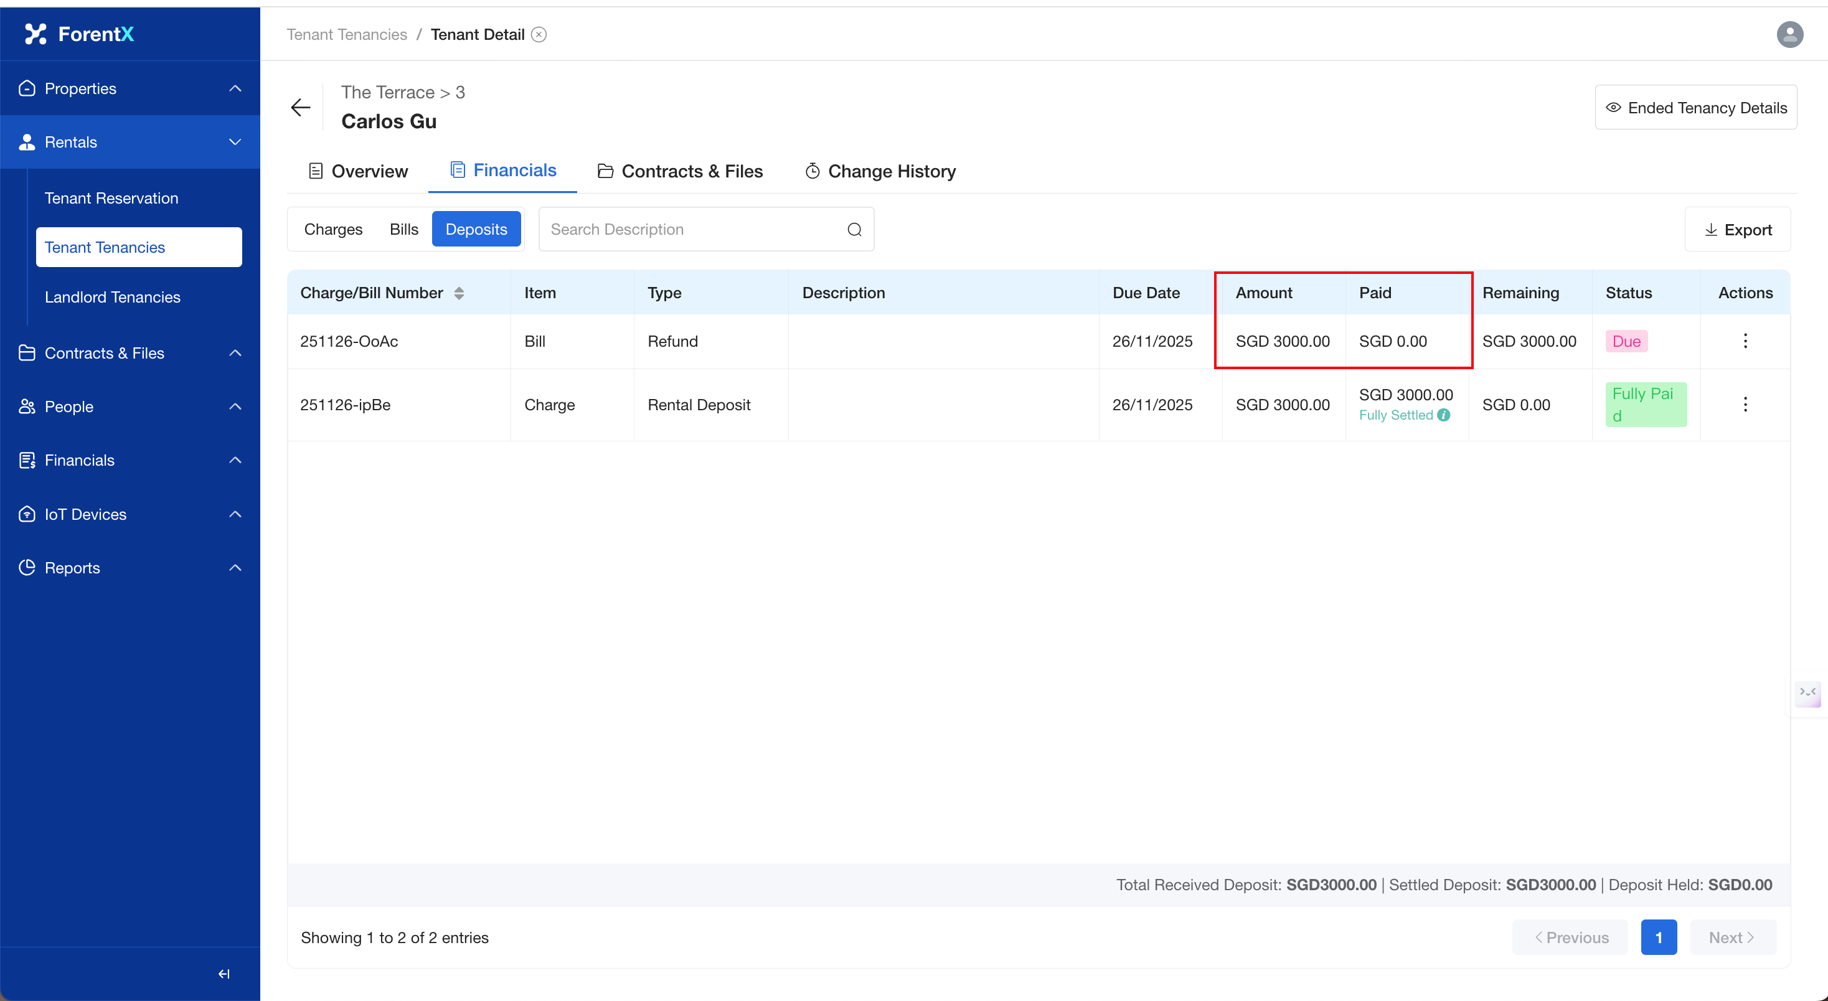This screenshot has width=1828, height=1001.
Task: Switch to the Charges segment
Action: click(x=333, y=230)
